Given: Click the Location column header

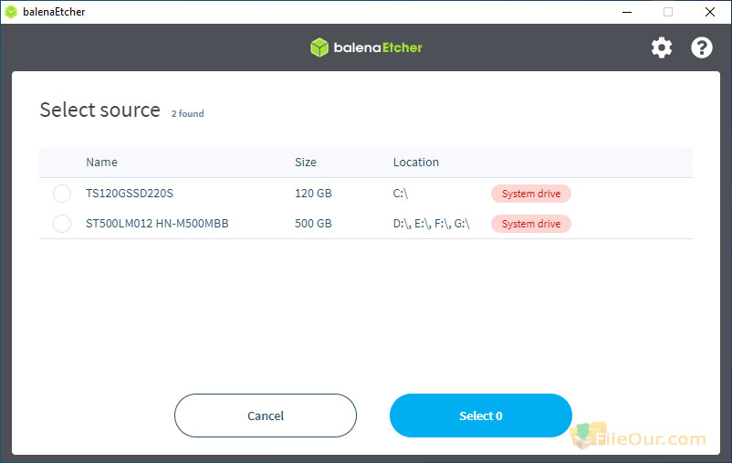Looking at the screenshot, I should (416, 163).
